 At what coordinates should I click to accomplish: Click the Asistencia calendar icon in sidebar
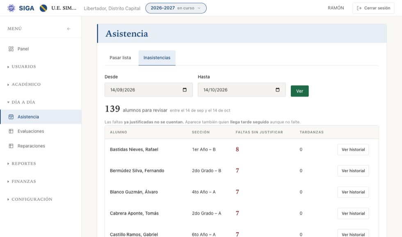[11, 117]
